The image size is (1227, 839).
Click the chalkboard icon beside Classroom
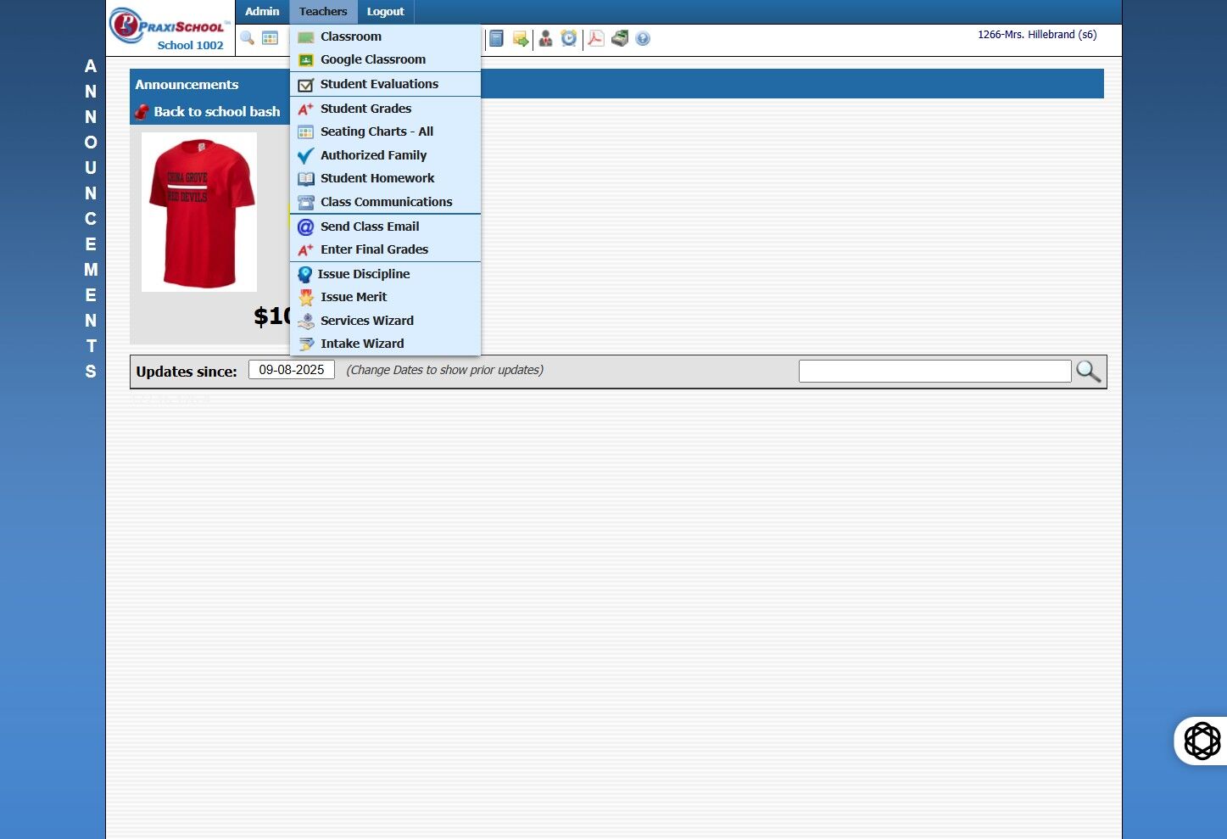pos(306,37)
